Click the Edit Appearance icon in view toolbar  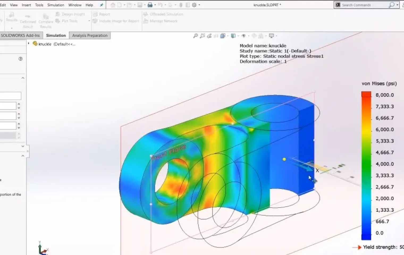pos(254,36)
